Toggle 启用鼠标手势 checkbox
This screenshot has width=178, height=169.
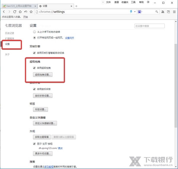(x=34, y=89)
